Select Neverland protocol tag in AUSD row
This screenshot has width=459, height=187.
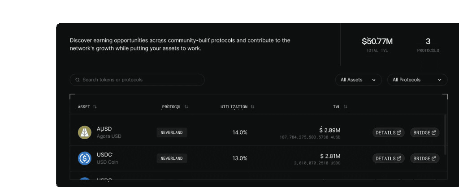tap(172, 132)
